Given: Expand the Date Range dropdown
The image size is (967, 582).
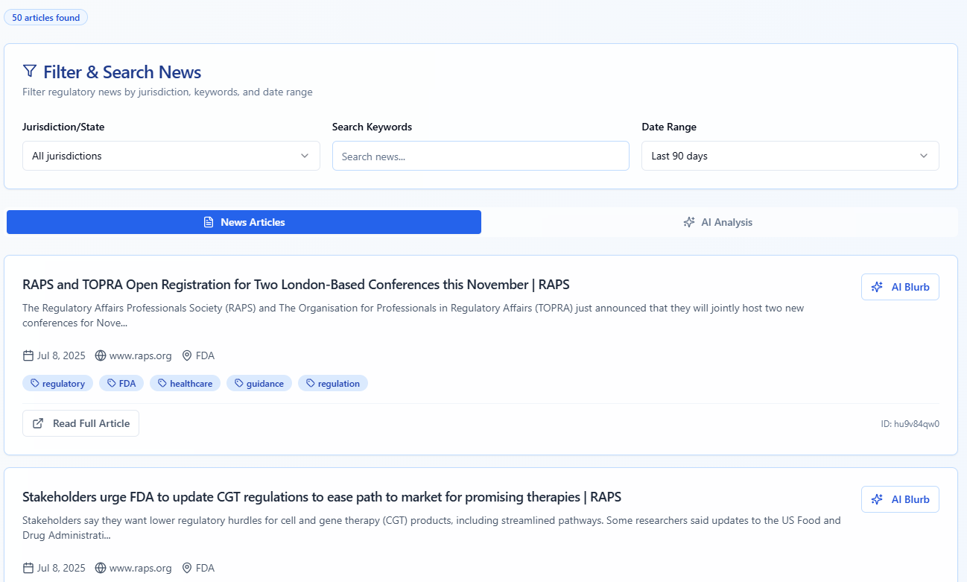Looking at the screenshot, I should (x=790, y=156).
